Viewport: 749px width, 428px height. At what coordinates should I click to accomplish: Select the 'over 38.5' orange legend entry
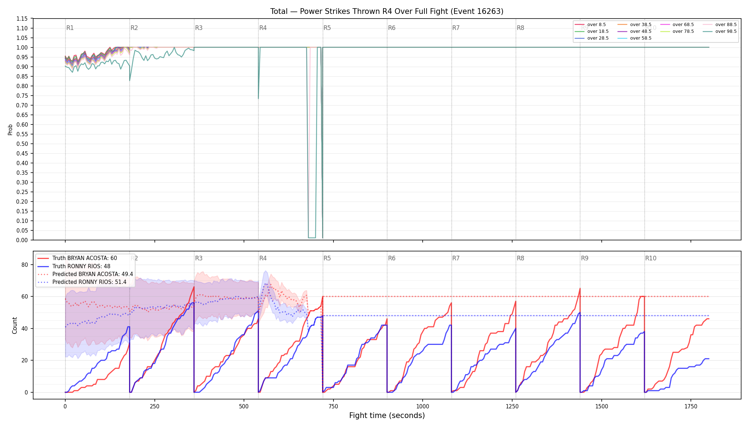(x=635, y=25)
